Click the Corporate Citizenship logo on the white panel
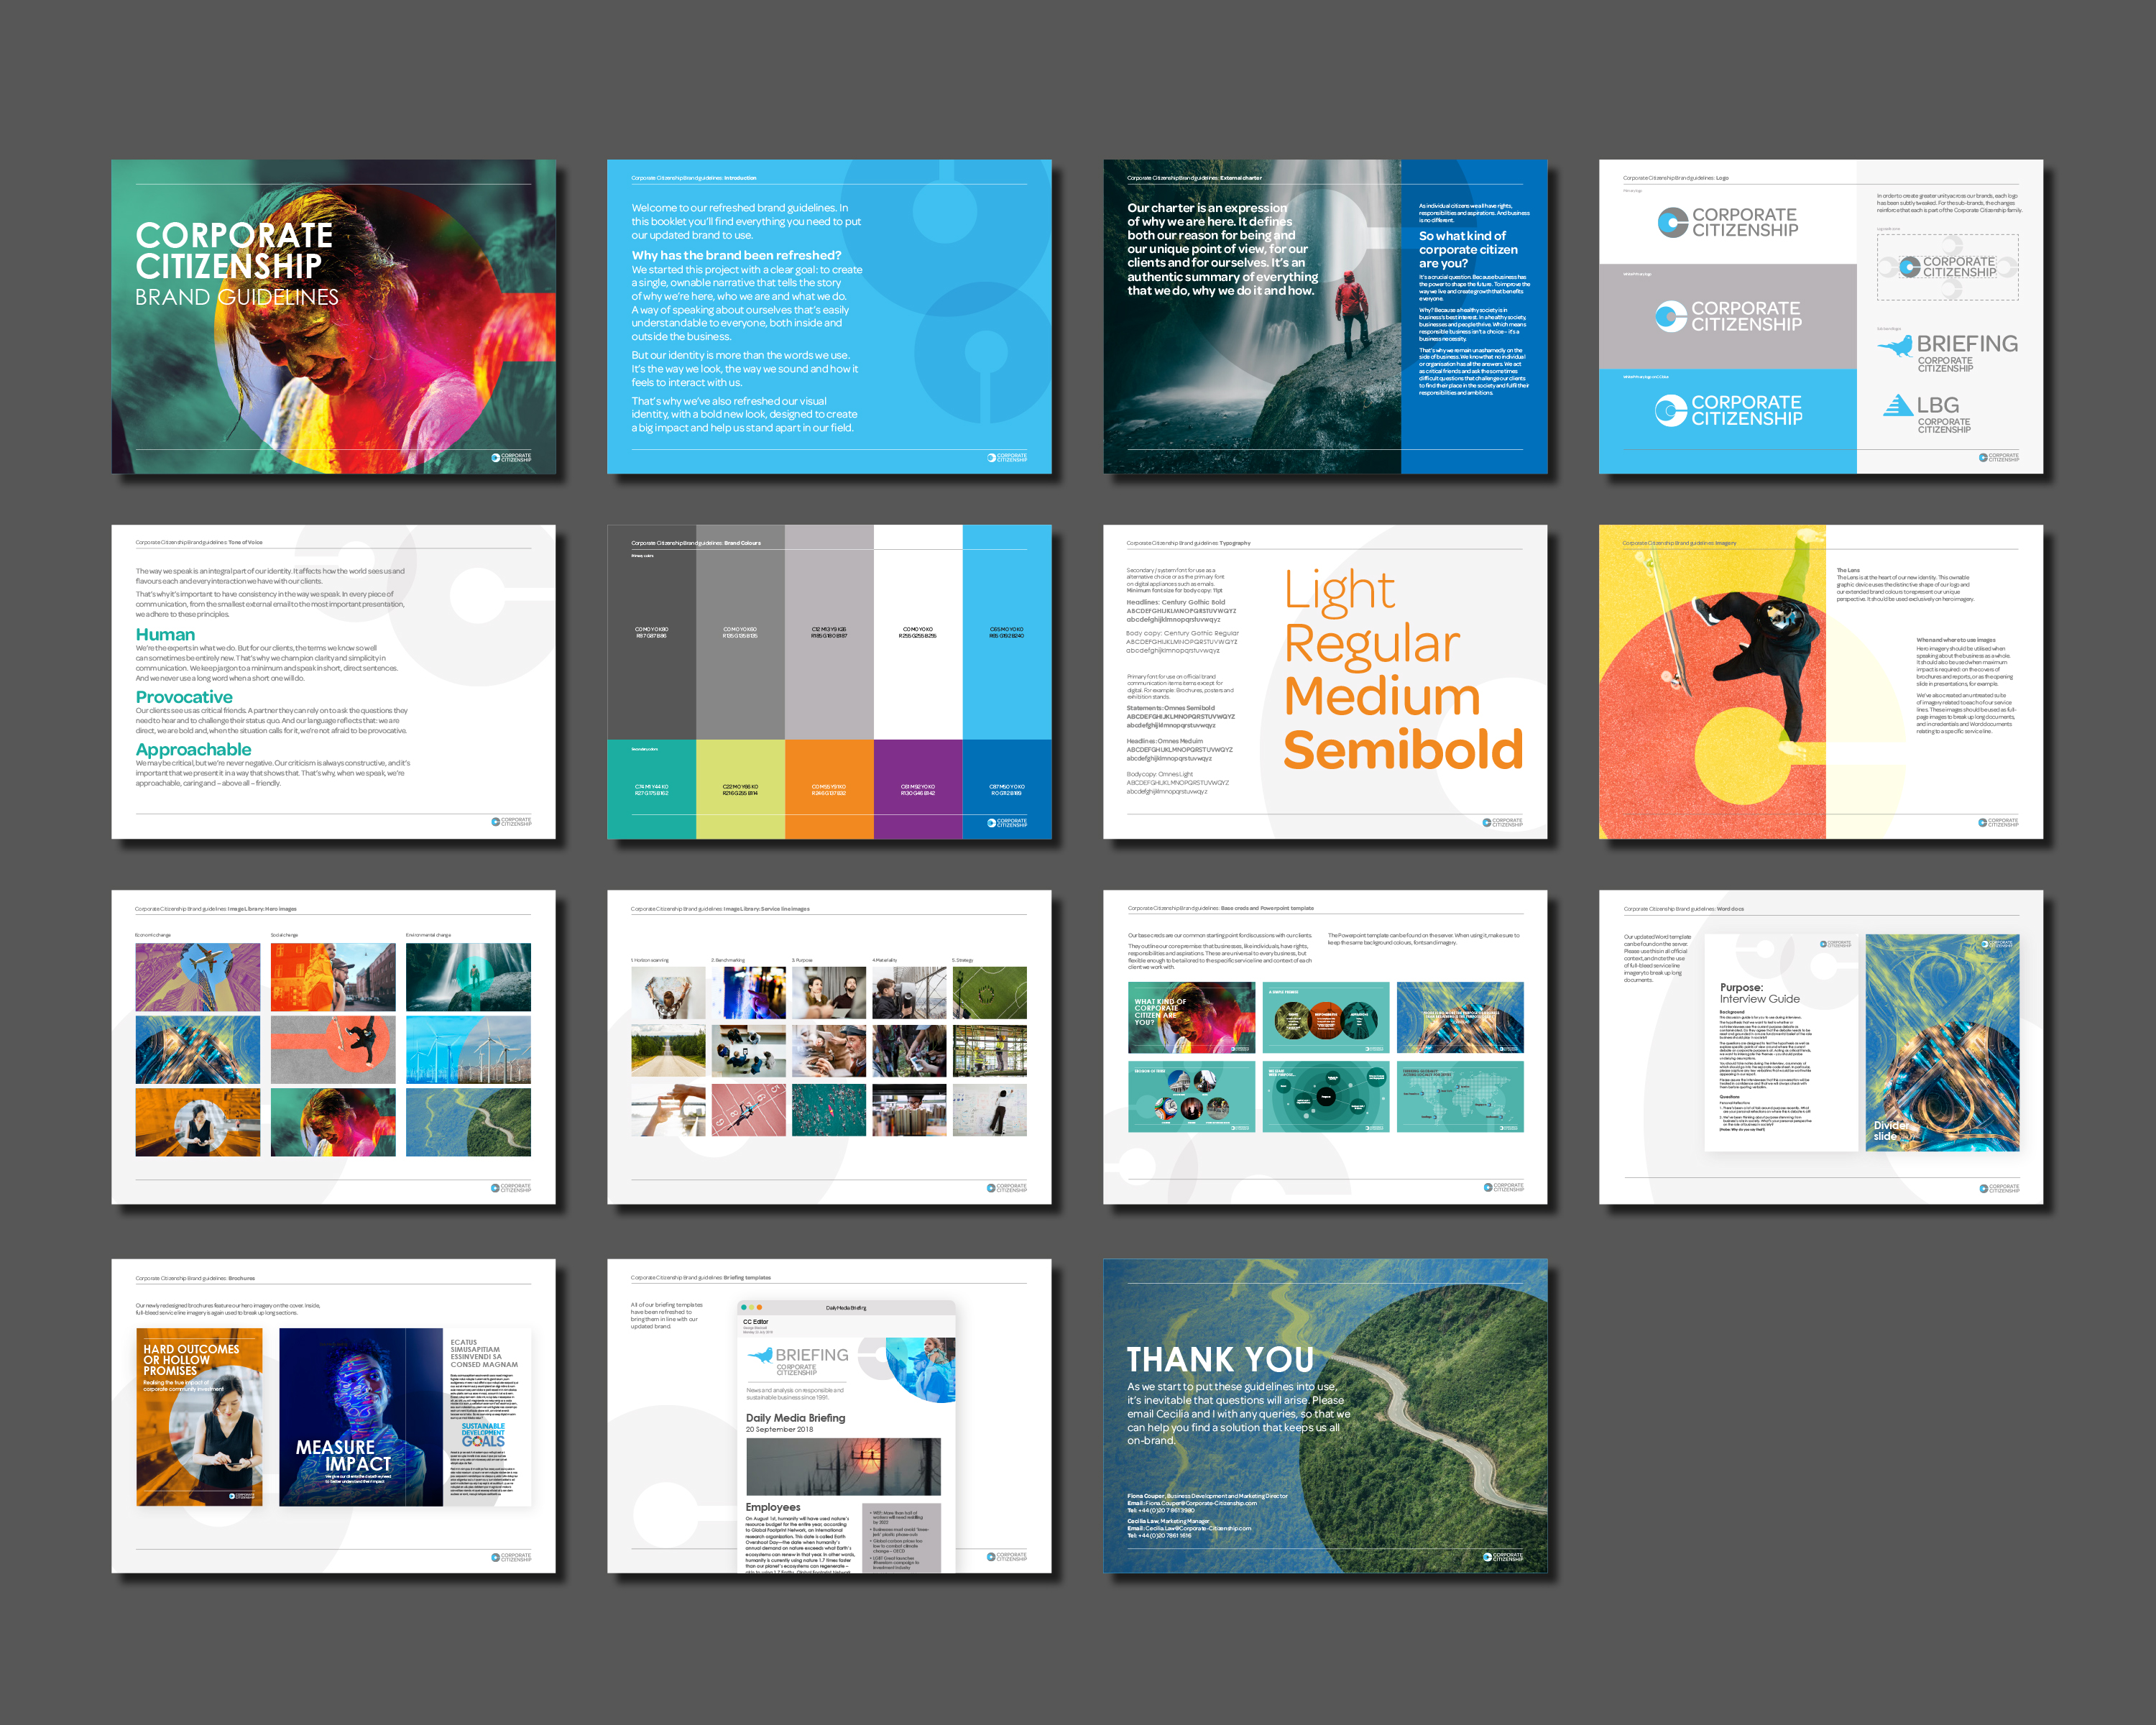The width and height of the screenshot is (2156, 1725). tap(1727, 222)
